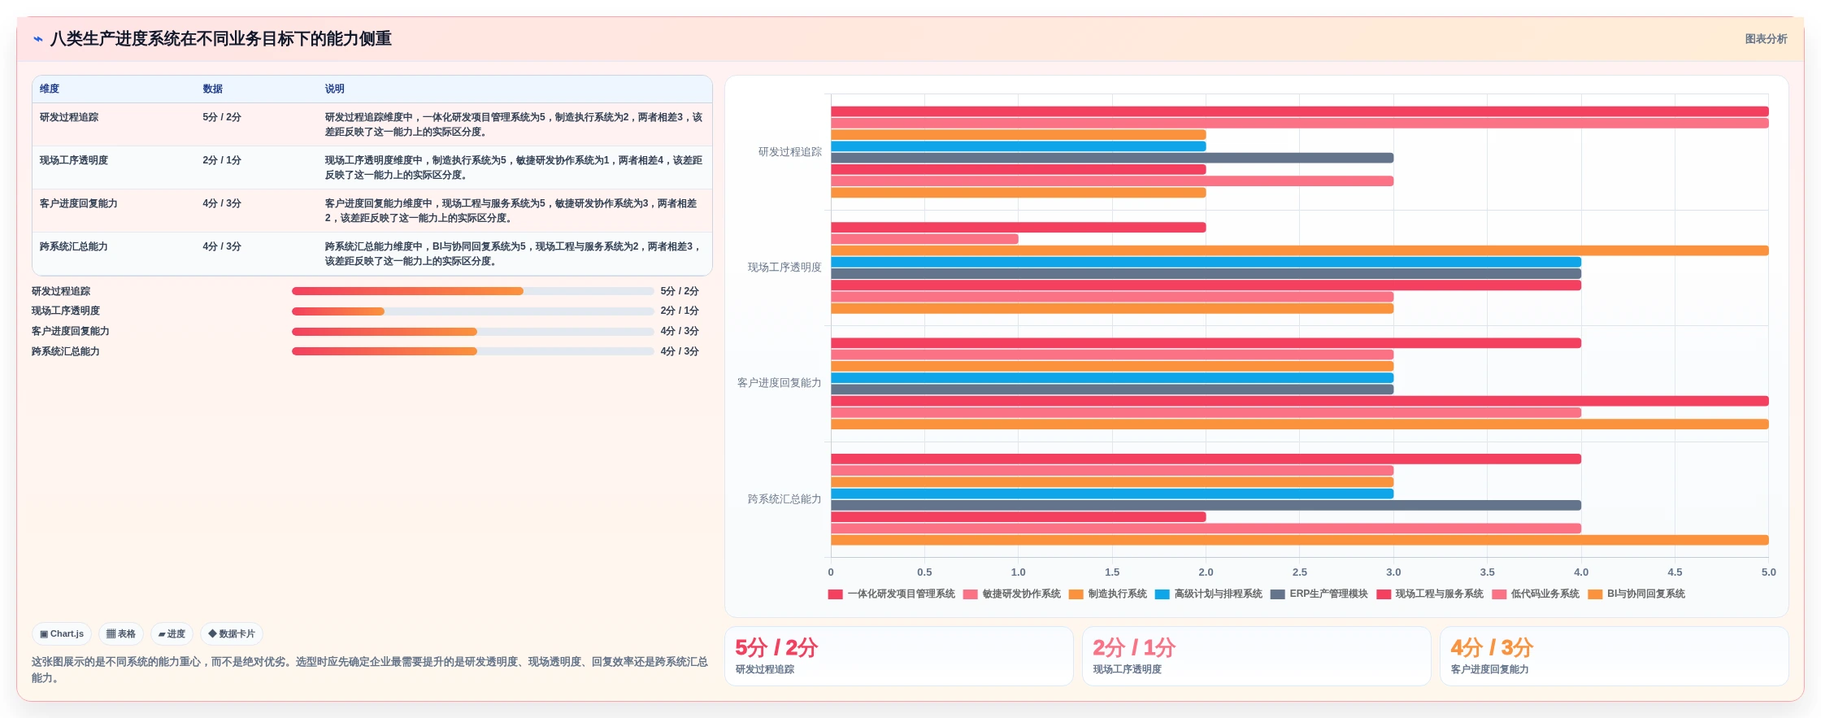This screenshot has height=718, width=1821.
Task: Click the 进度 tag chip
Action: pos(172,633)
